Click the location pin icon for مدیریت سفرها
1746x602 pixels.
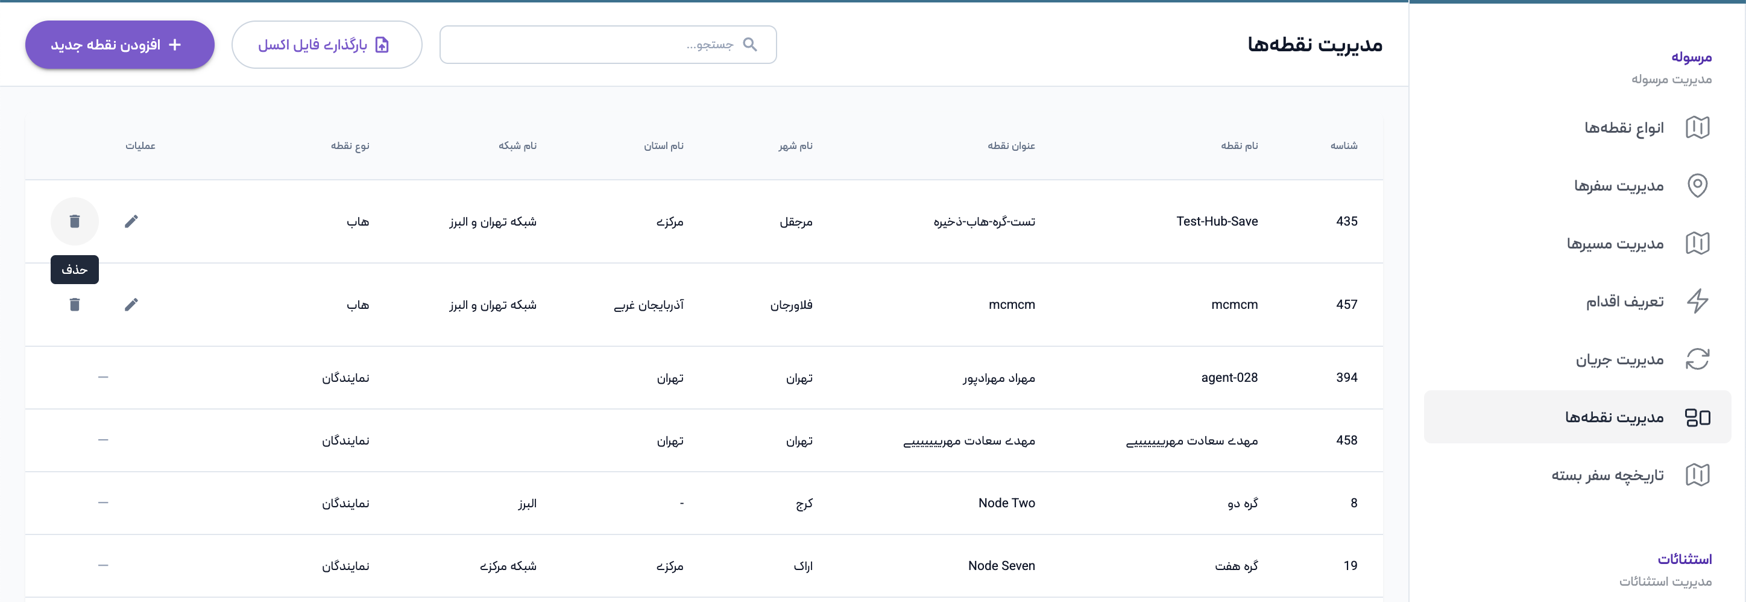coord(1697,185)
